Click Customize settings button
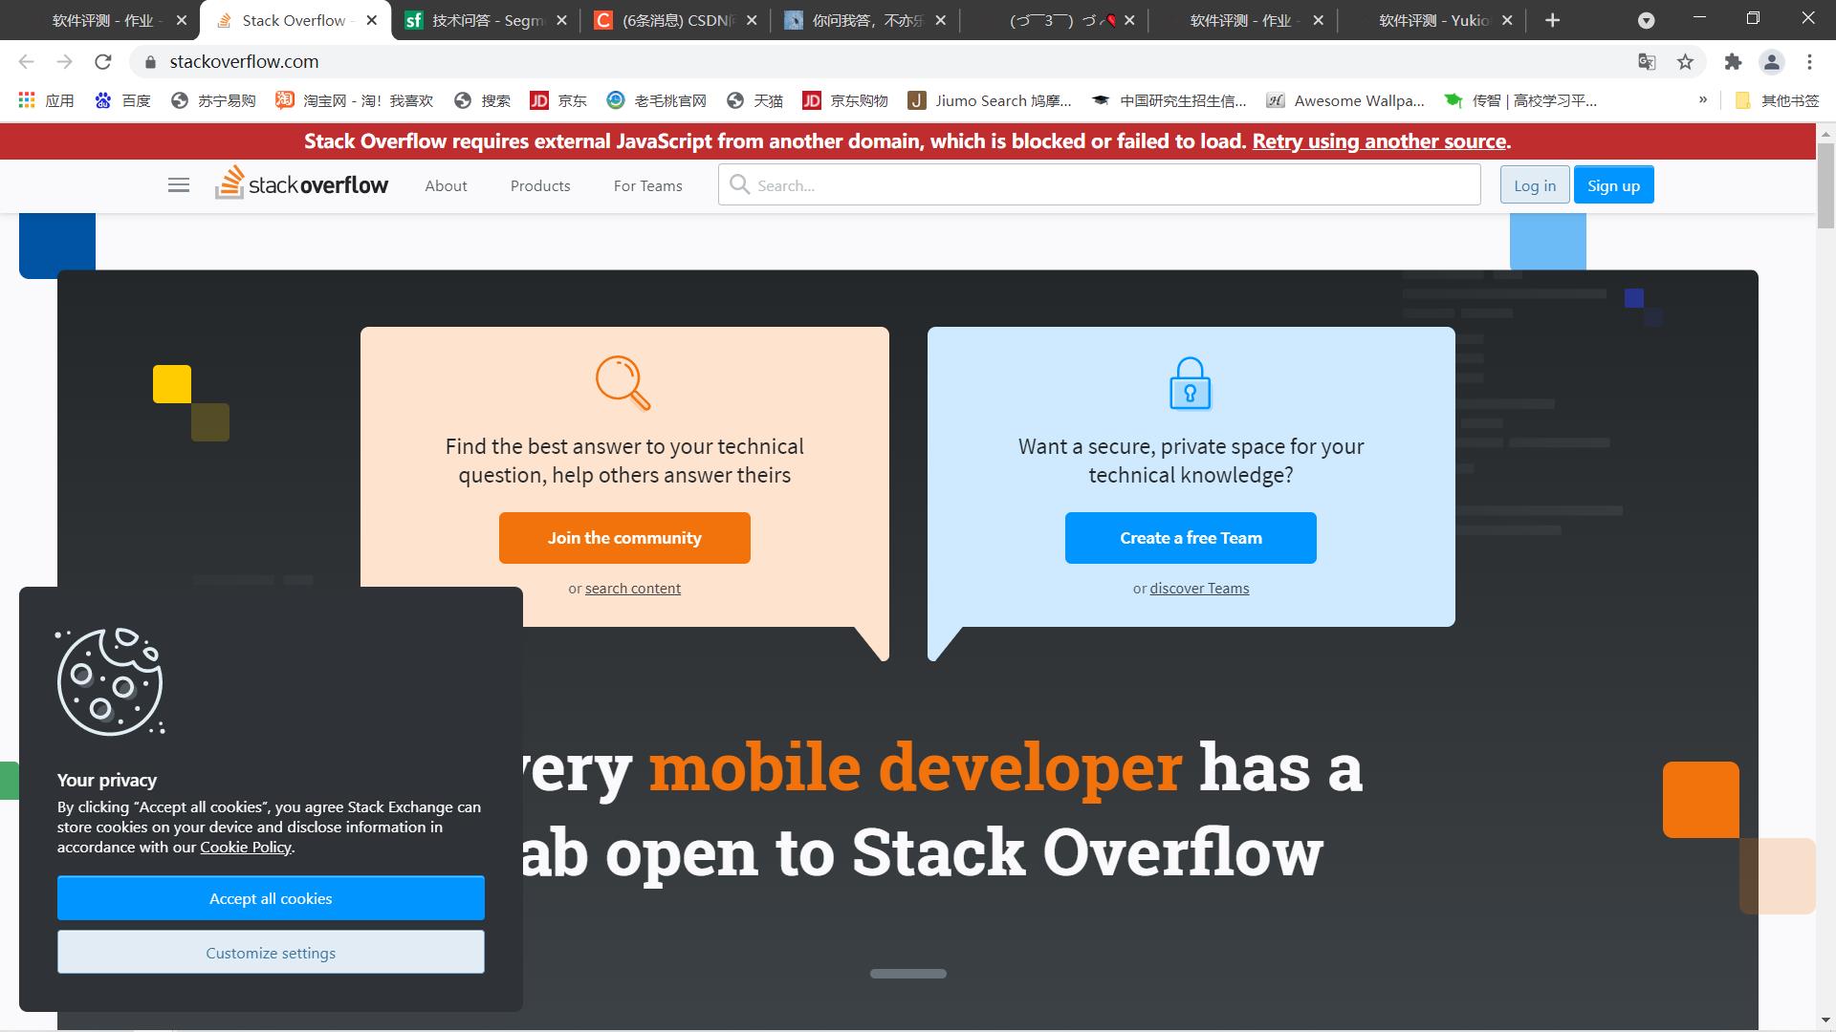Viewport: 1836px width, 1032px height. [x=270, y=952]
